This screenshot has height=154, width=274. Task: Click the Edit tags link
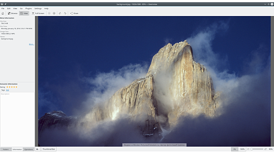[7, 90]
